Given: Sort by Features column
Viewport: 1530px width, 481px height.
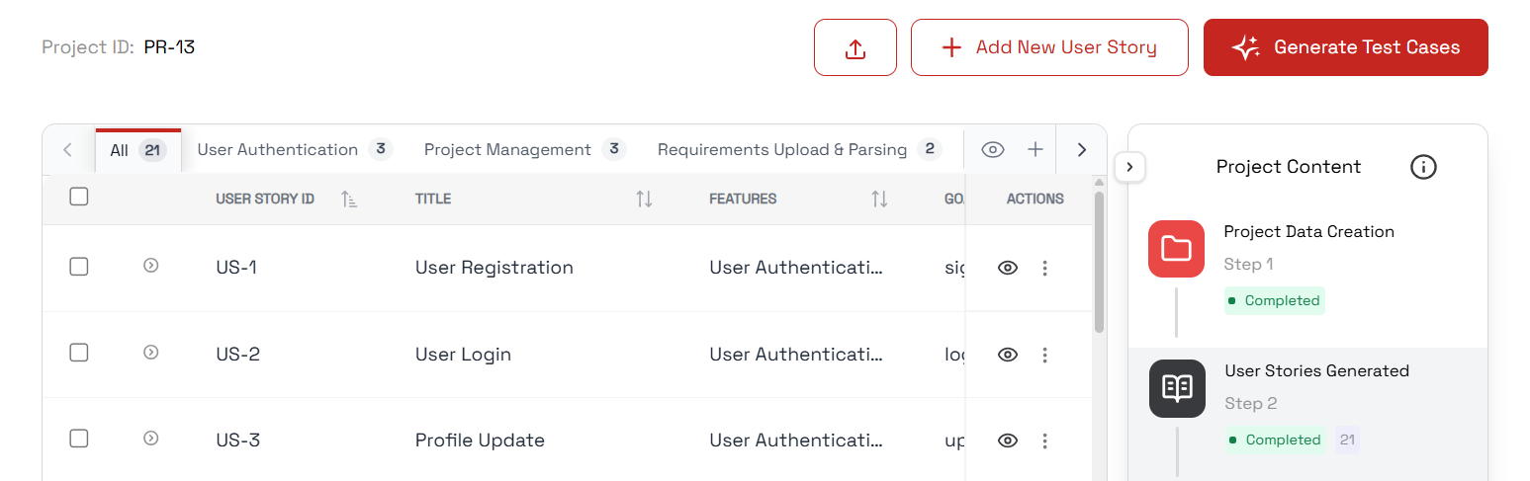Looking at the screenshot, I should [879, 200].
